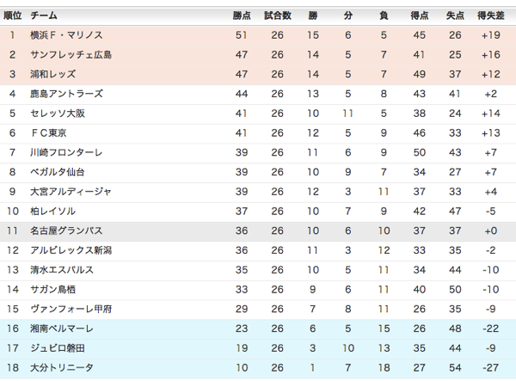Click on セレッソ大阪 in the table

coord(59,114)
